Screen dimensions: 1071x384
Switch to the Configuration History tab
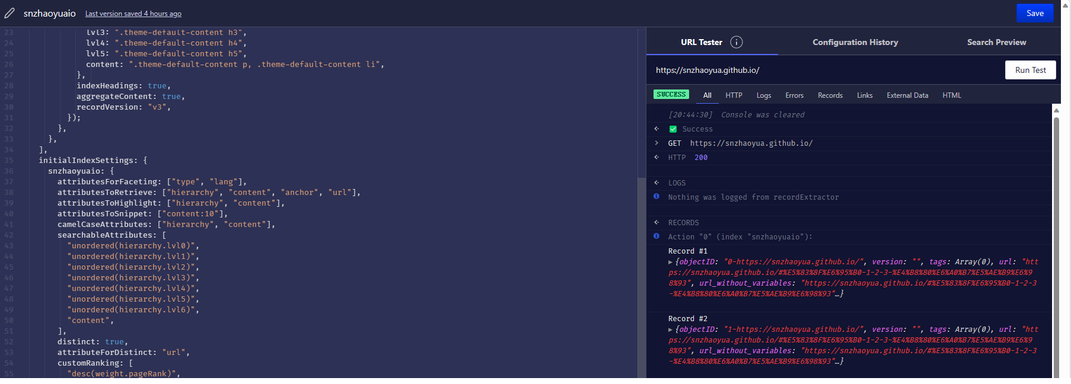tap(855, 42)
